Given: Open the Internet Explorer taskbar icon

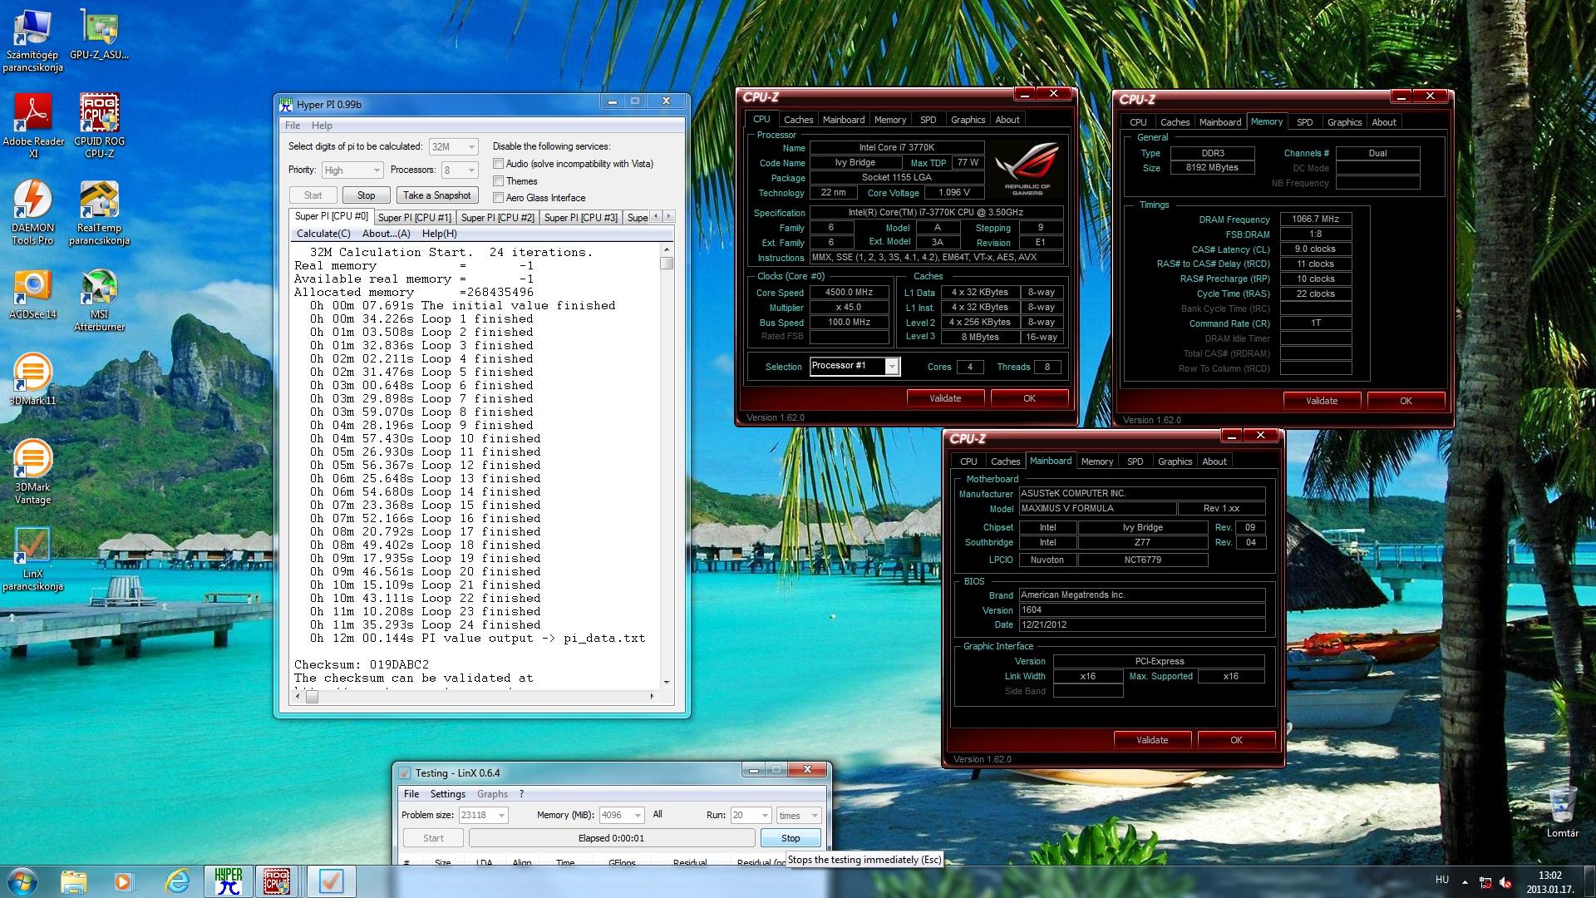Looking at the screenshot, I should point(176,881).
